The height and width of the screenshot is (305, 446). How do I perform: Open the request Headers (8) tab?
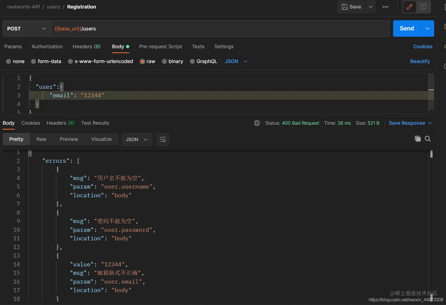(86, 47)
